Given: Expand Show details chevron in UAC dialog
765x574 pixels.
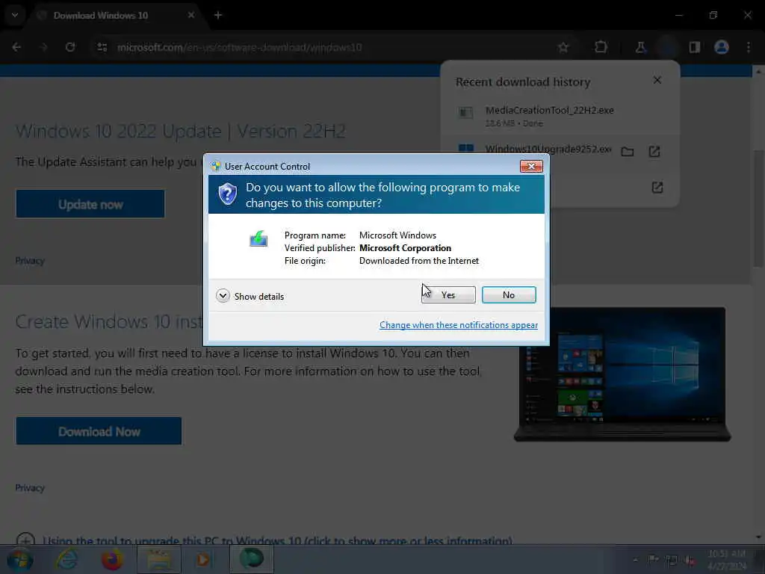Looking at the screenshot, I should (223, 296).
